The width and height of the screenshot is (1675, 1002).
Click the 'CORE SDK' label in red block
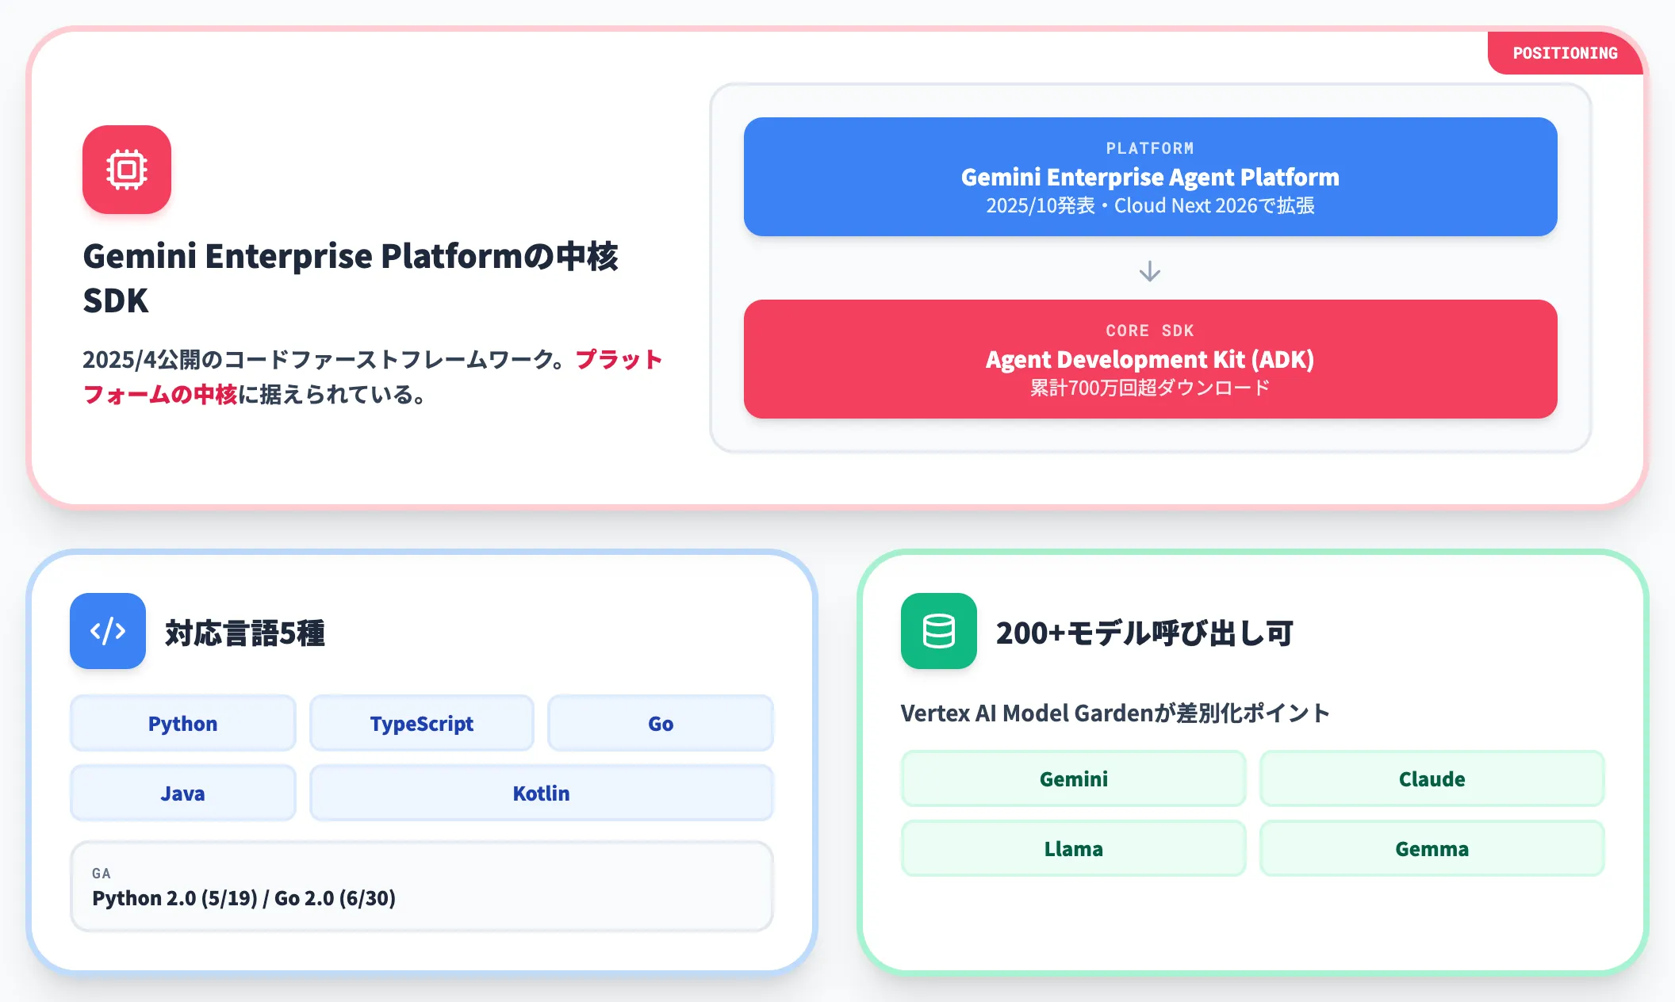pyautogui.click(x=1150, y=331)
